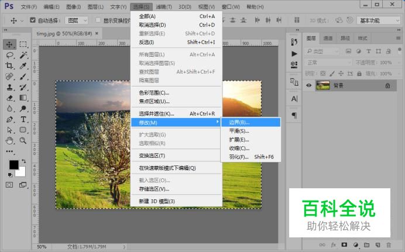
Task: Select the Eraser tool
Action: point(9,98)
